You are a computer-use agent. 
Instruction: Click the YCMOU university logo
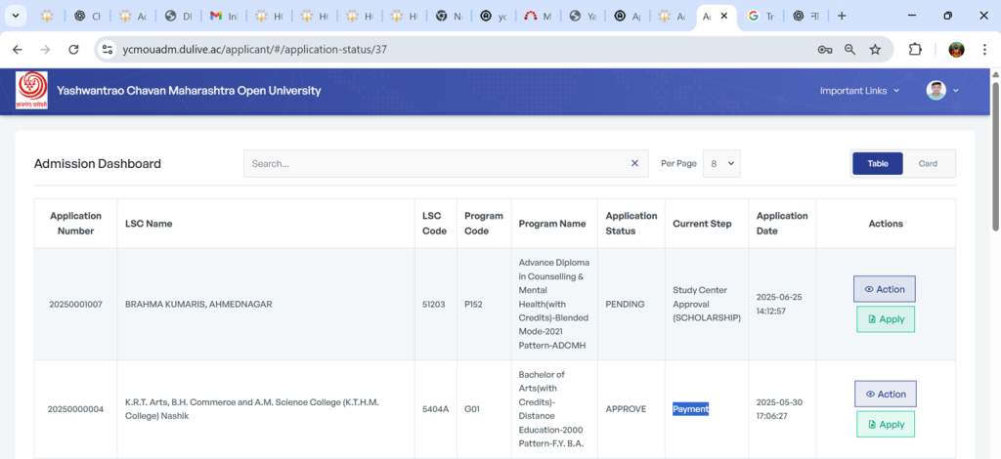pos(31,91)
